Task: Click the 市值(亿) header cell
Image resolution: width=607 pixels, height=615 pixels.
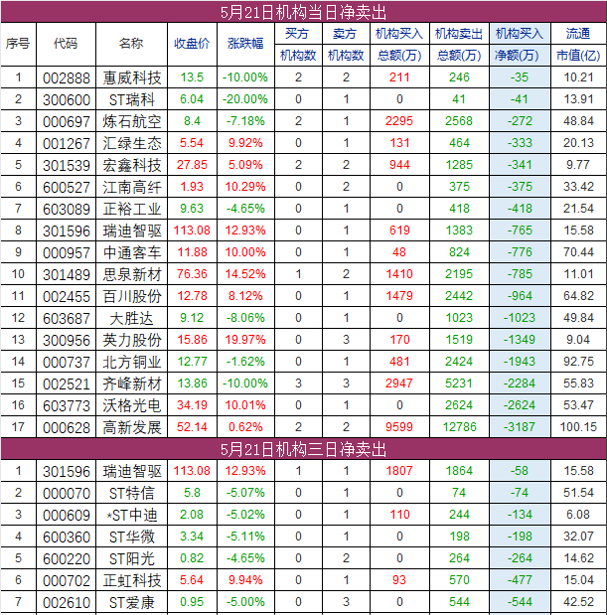Action: (x=578, y=56)
